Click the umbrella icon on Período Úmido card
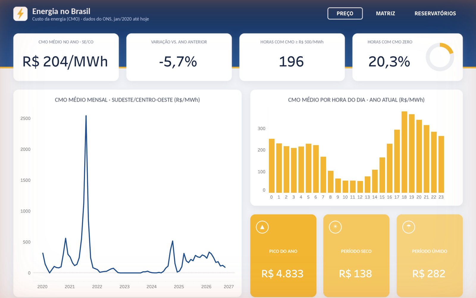The height and width of the screenshot is (298, 476). coord(408,227)
